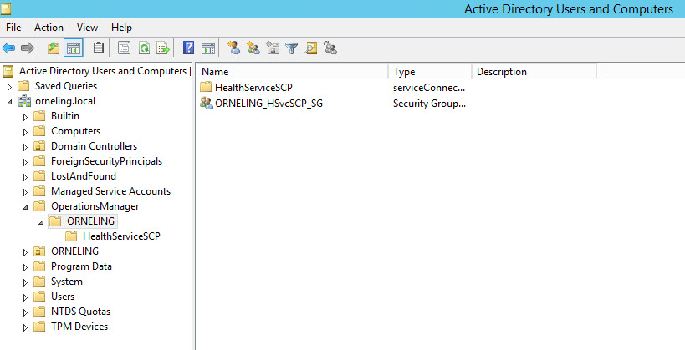685x350 pixels.
Task: Click the filter funnel icon
Action: (292, 48)
